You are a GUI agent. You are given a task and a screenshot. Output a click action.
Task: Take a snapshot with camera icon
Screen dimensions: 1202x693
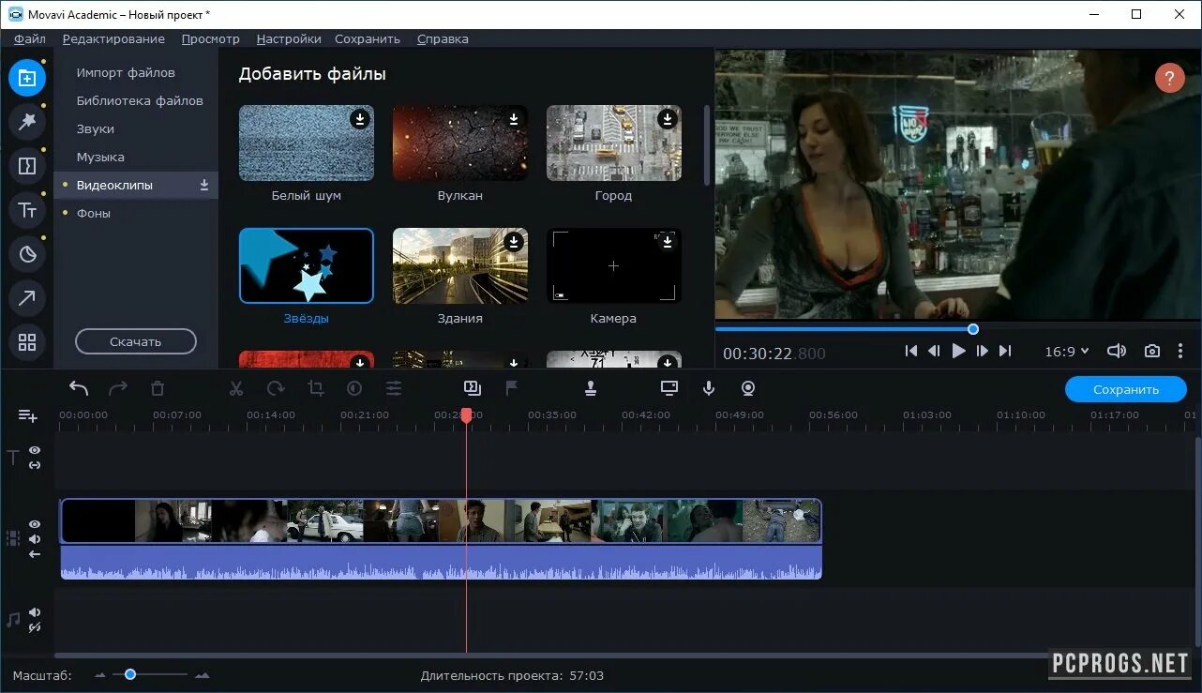pyautogui.click(x=1152, y=351)
